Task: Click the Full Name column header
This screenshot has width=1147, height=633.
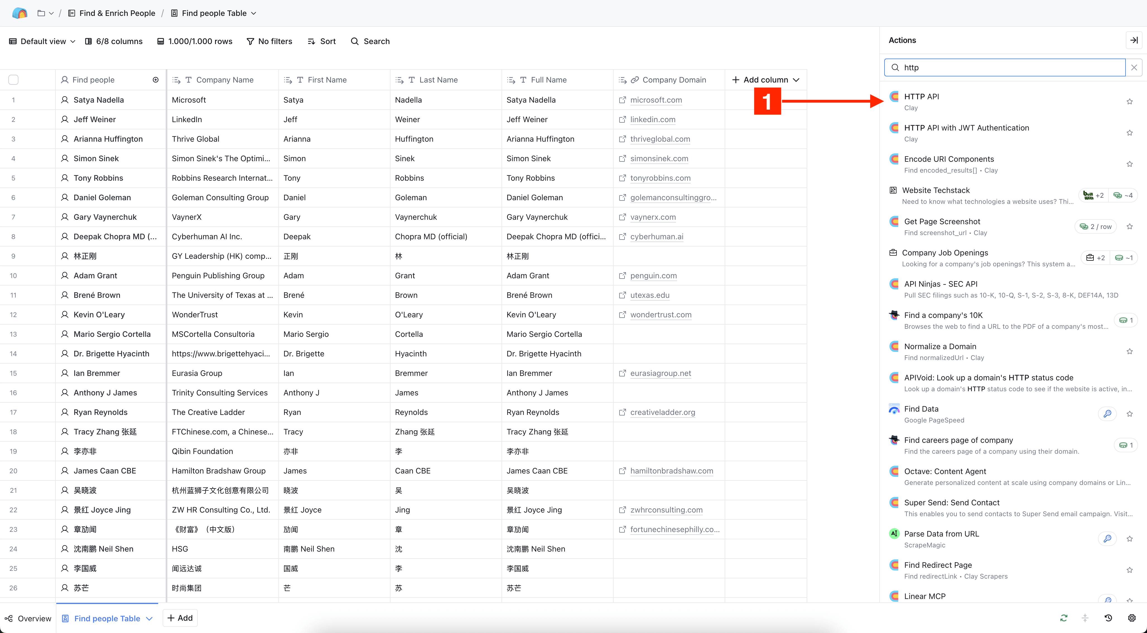Action: [557, 80]
